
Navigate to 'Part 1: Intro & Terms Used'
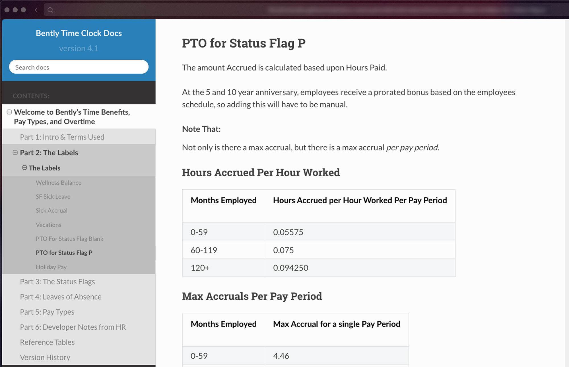[62, 137]
